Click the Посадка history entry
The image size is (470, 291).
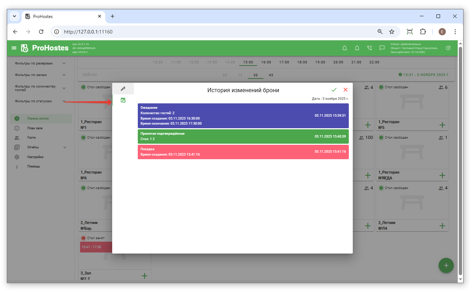pyautogui.click(x=243, y=152)
